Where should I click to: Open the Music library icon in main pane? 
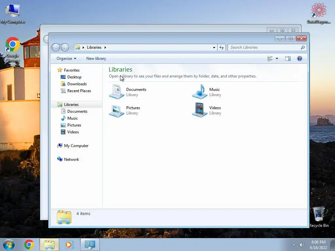200,92
